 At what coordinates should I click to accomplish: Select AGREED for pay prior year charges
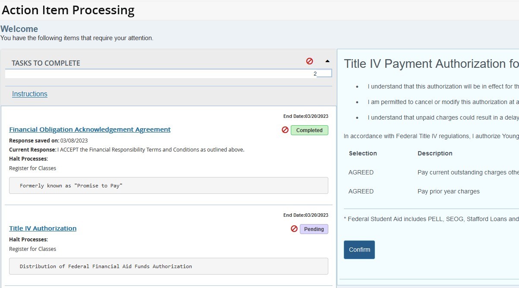point(361,191)
